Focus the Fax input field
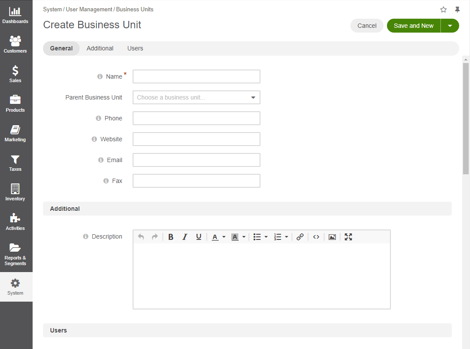Screen dimensions: 470x349 197,181
